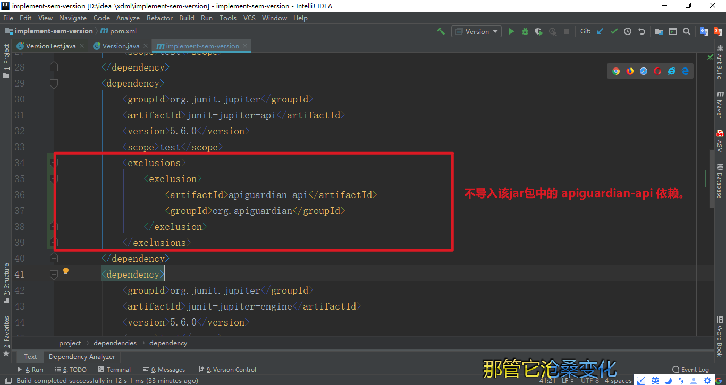726x385 pixels.
Task: Preview pom.xml in Chrome browser
Action: click(616, 71)
